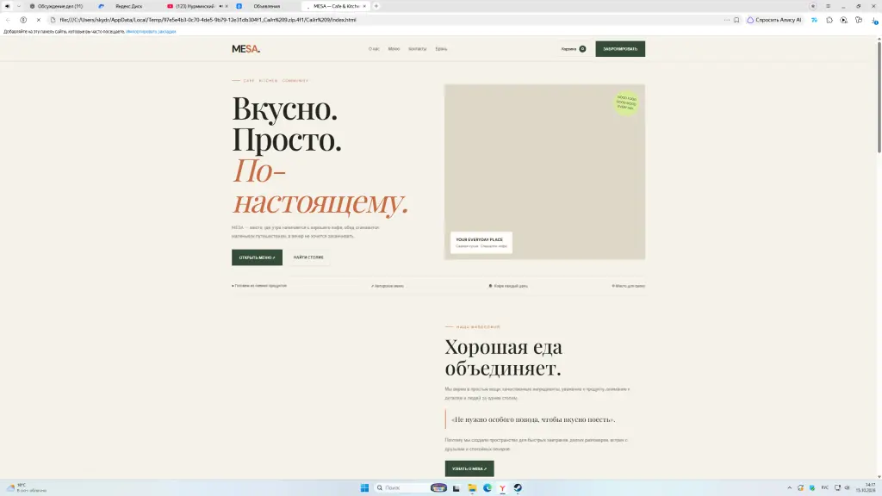The height and width of the screenshot is (496, 882).
Task: Open the page translator icon
Action: click(815, 20)
